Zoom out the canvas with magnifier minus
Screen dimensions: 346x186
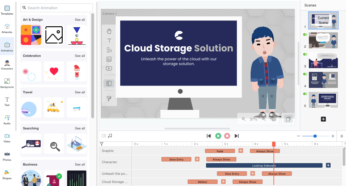[x=243, y=119]
